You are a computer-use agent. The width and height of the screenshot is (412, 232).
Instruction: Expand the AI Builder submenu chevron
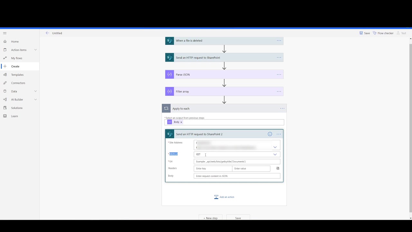(35, 100)
